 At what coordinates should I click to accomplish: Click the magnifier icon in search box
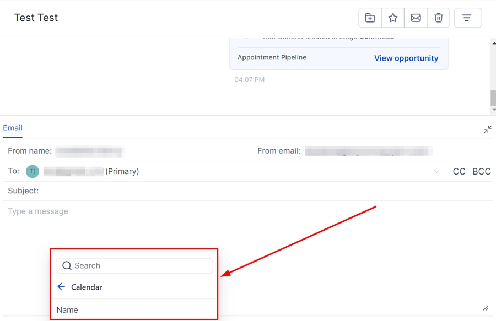[x=67, y=266]
